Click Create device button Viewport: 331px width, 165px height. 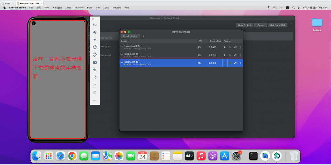(130, 36)
